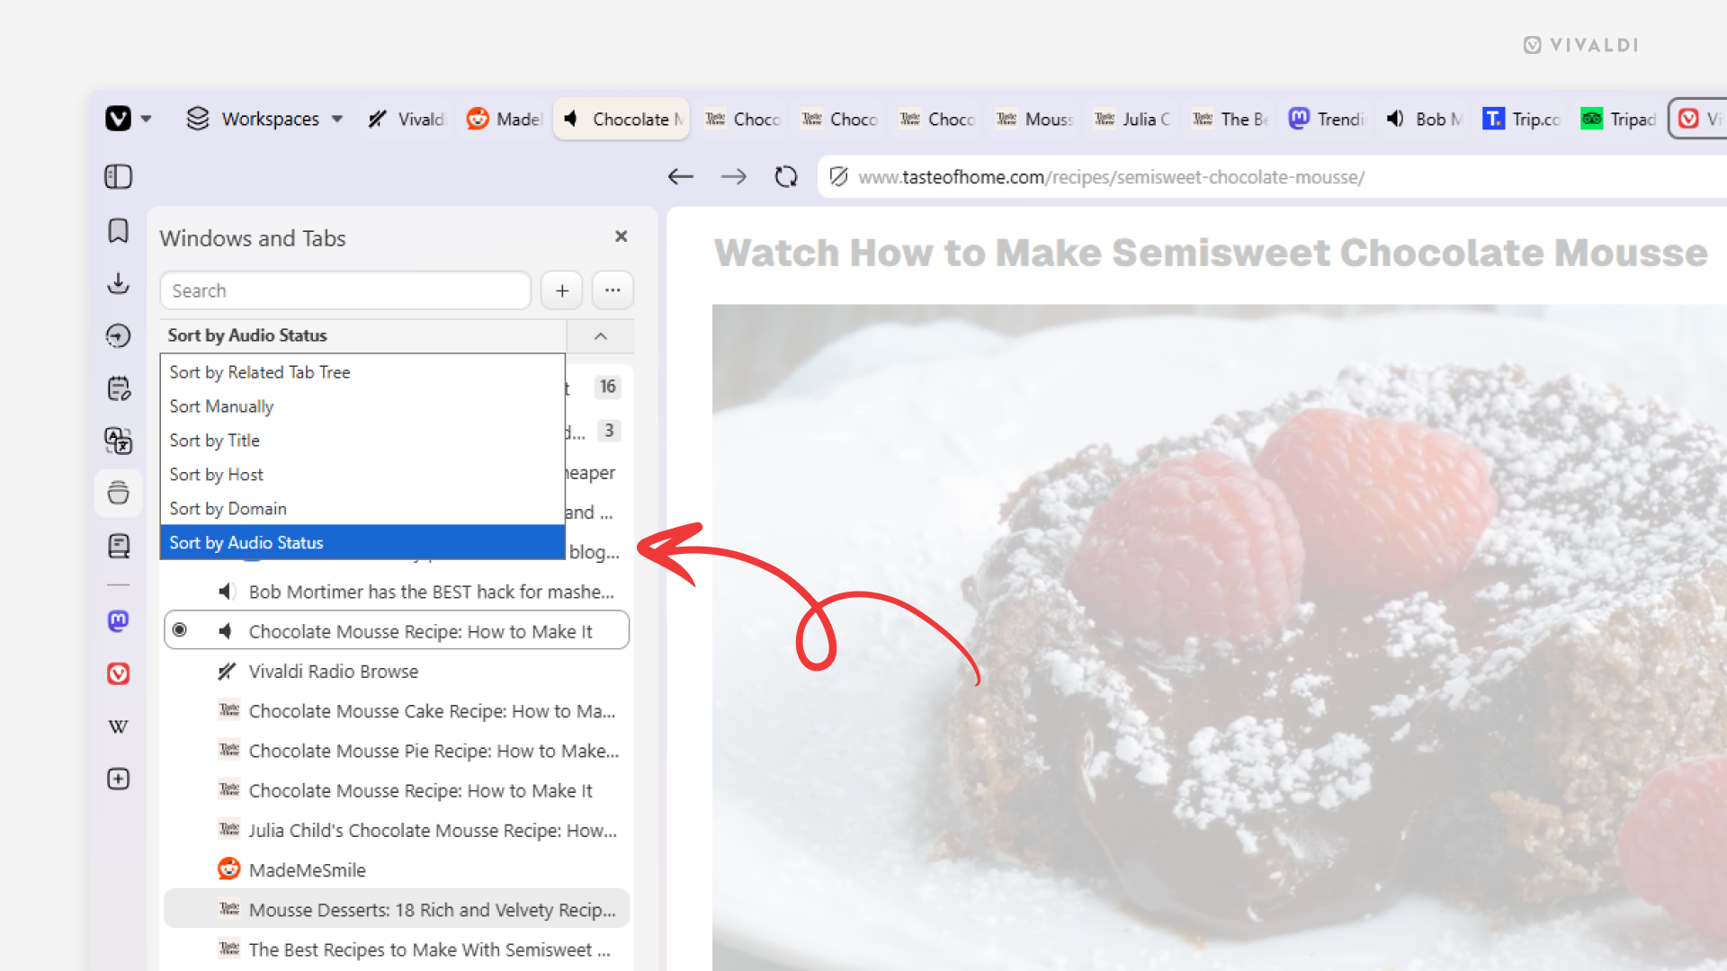Close the Windows and Tabs panel

click(621, 236)
